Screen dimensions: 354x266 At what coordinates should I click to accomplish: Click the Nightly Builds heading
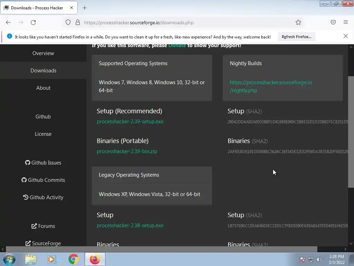(246, 63)
